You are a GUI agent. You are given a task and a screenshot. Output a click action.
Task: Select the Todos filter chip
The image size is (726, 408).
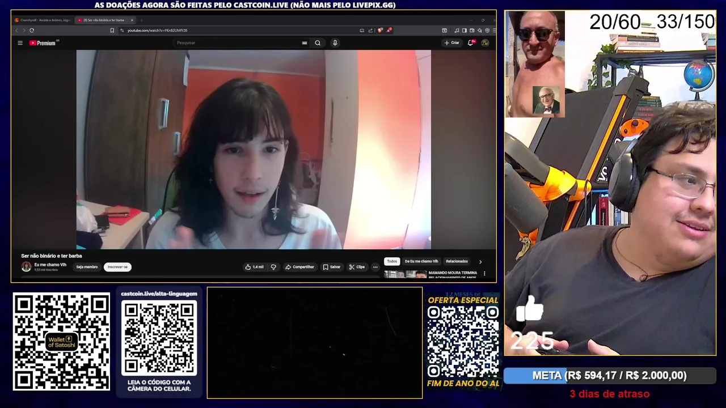pos(392,261)
